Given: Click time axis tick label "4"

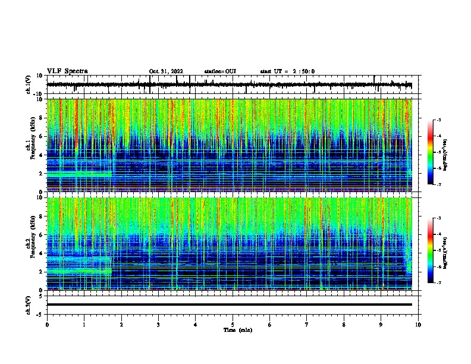Looking at the screenshot, I should click(196, 325).
